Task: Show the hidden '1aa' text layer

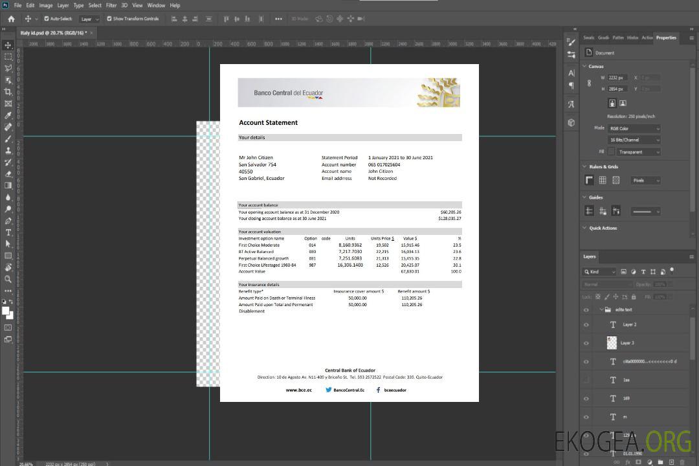Action: (586, 381)
